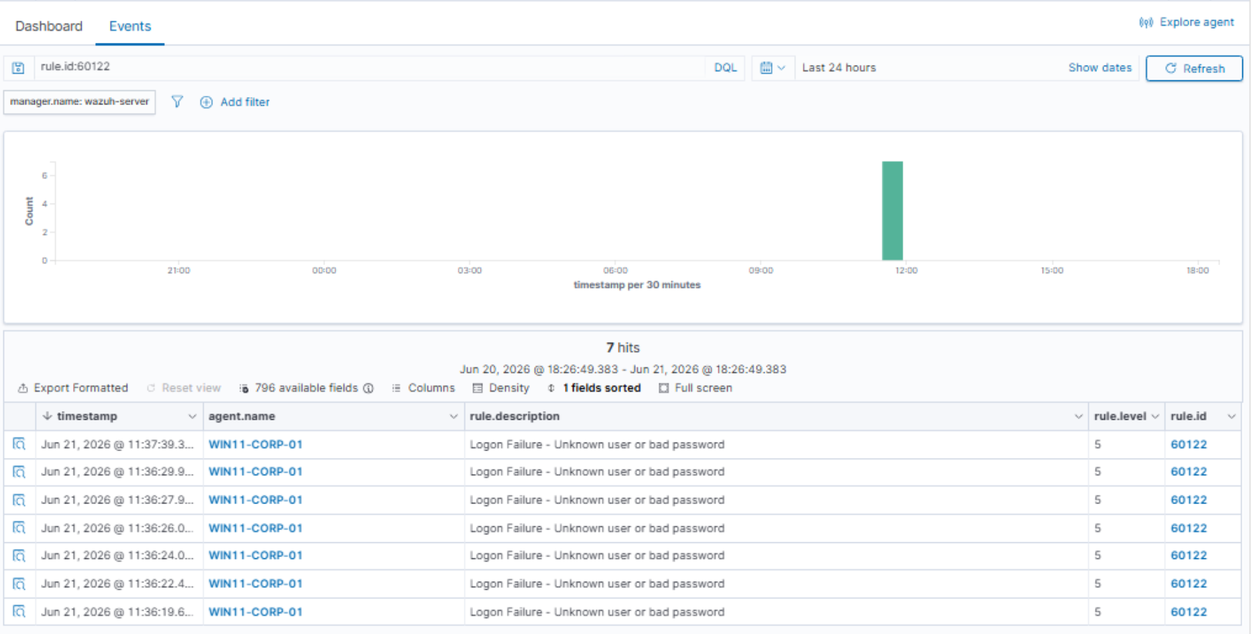Open the Columns selector

point(423,388)
